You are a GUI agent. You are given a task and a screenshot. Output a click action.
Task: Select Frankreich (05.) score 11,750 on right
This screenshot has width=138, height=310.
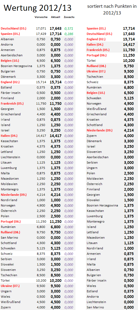pos(129,50)
